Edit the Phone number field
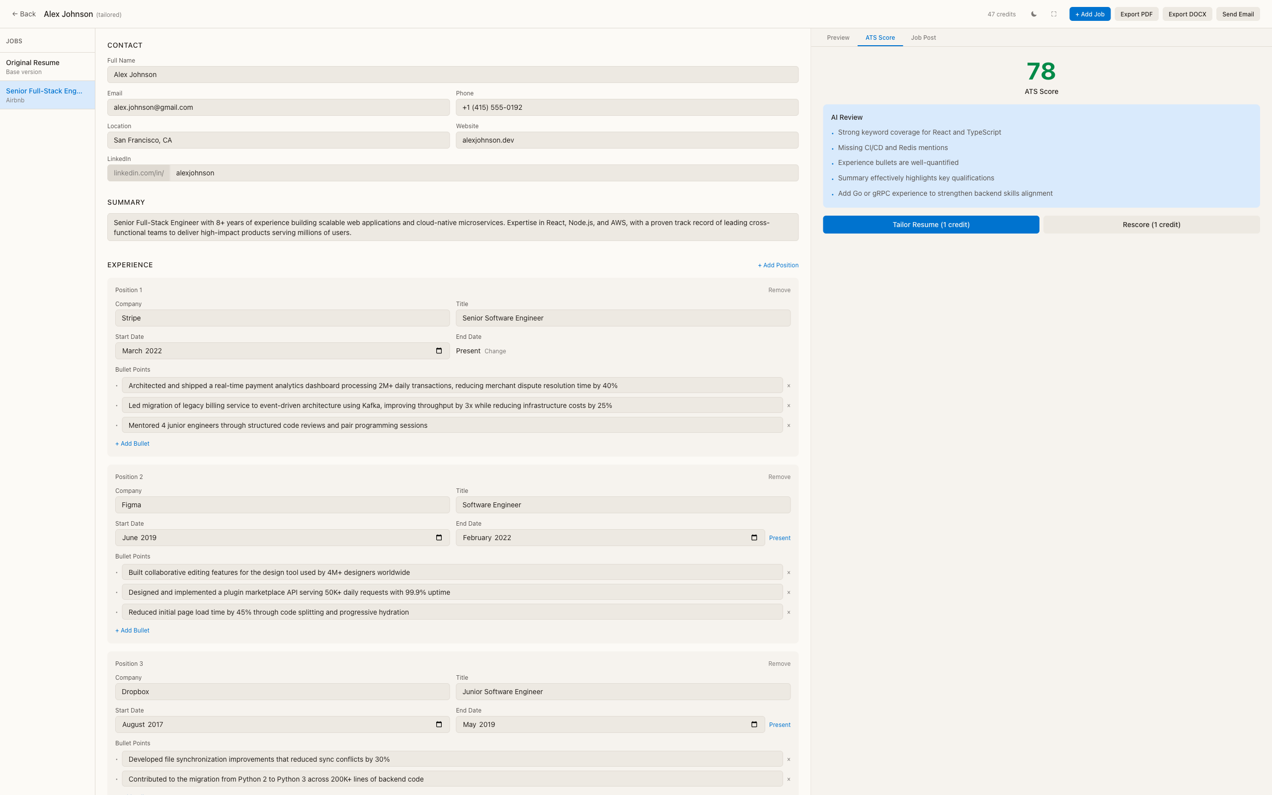This screenshot has width=1272, height=795. click(x=627, y=107)
